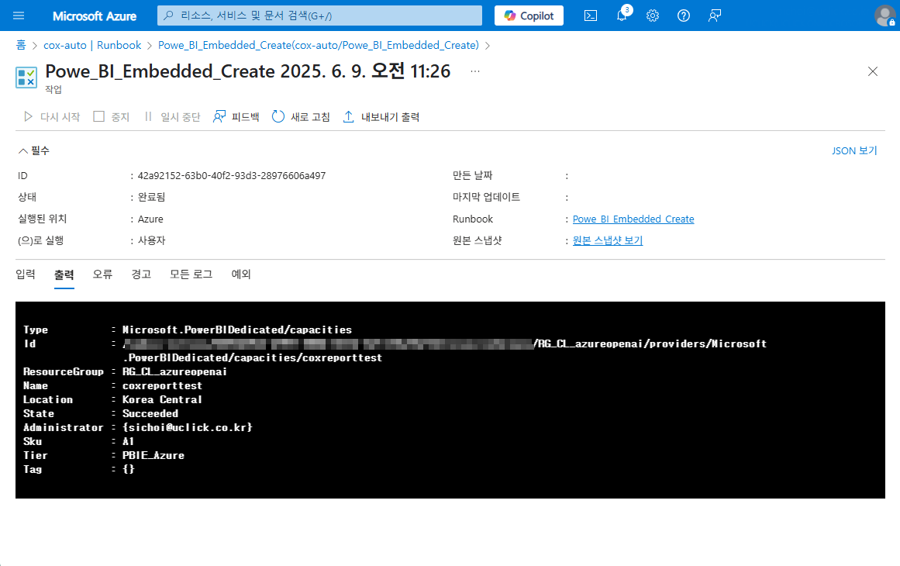Click 중지 stop button
The width and height of the screenshot is (900, 566).
[112, 116]
